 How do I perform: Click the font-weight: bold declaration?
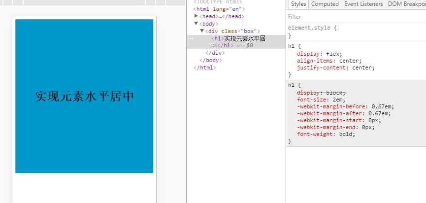click(x=326, y=134)
